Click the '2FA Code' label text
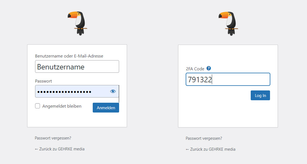The image size is (307, 164). tap(195, 69)
